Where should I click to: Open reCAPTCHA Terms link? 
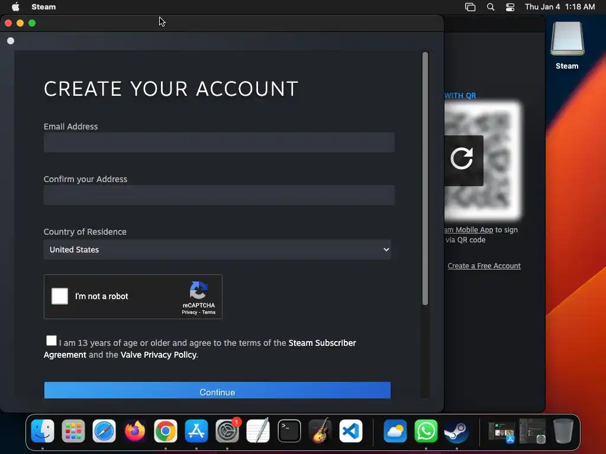click(x=209, y=312)
